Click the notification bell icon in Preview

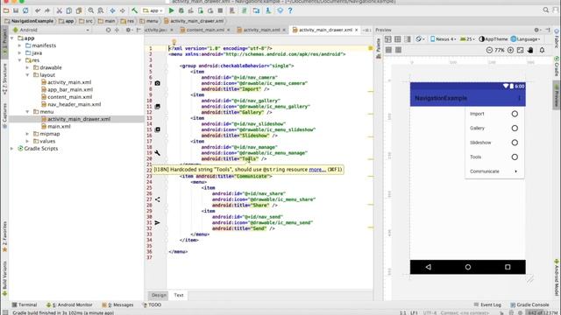click(542, 50)
